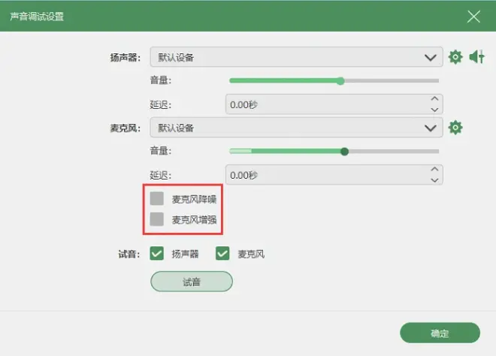Increase microphone 延迟 with up arrow
The height and width of the screenshot is (356, 496).
click(x=434, y=170)
